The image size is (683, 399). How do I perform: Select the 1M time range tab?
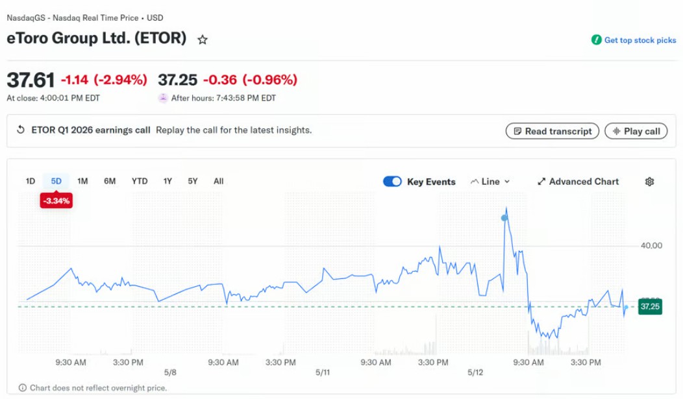(x=82, y=181)
